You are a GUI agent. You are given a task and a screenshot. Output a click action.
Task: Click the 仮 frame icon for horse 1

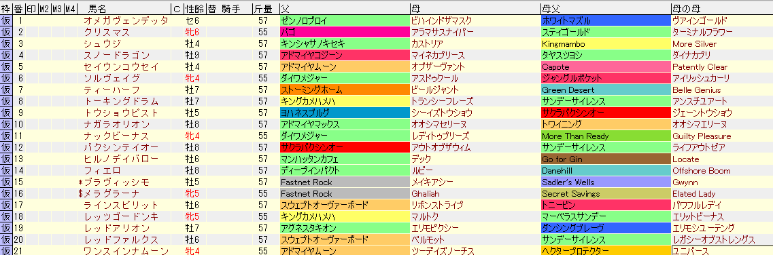coord(6,20)
